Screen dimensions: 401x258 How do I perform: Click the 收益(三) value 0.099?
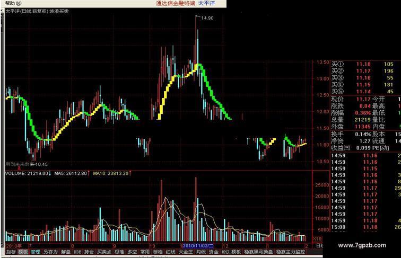click(x=363, y=148)
